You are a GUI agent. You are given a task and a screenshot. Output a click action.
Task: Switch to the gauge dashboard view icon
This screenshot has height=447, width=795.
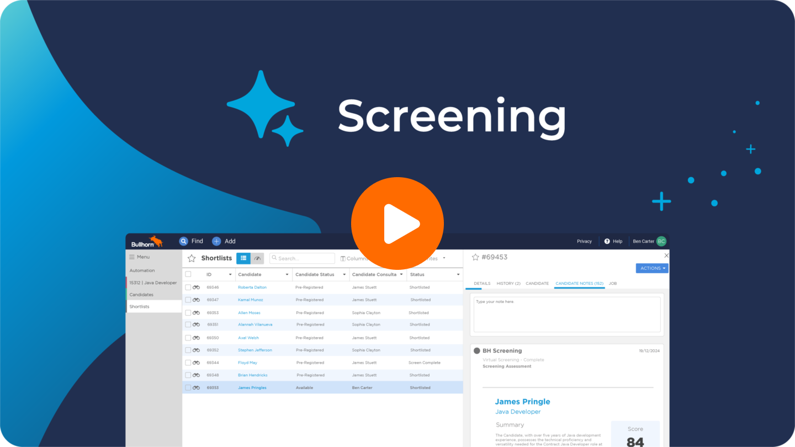click(x=257, y=258)
